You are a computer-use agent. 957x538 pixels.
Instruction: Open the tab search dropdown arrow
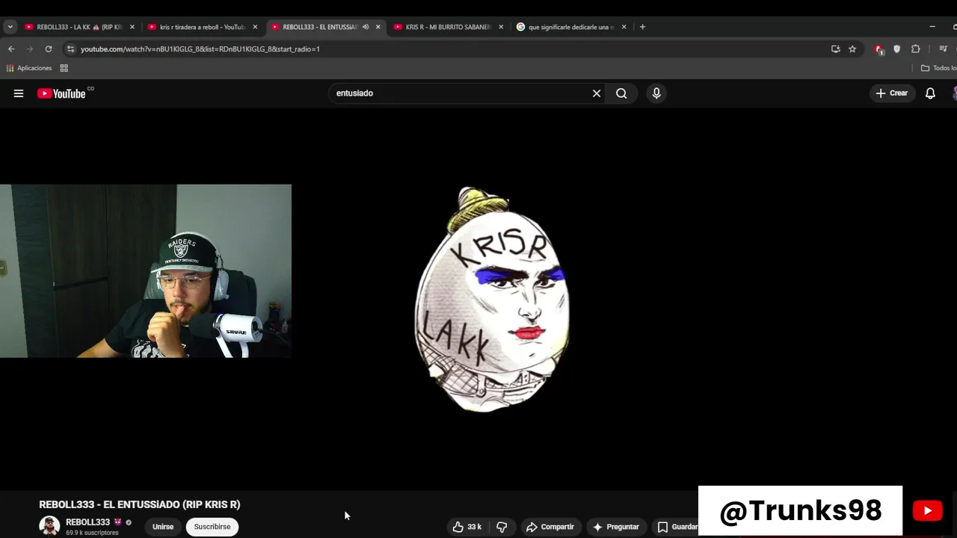point(10,27)
